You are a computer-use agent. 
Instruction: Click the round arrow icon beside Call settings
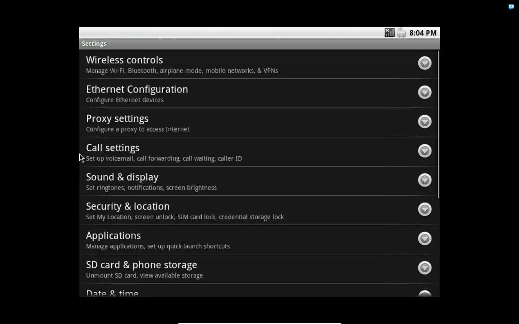[x=425, y=151]
